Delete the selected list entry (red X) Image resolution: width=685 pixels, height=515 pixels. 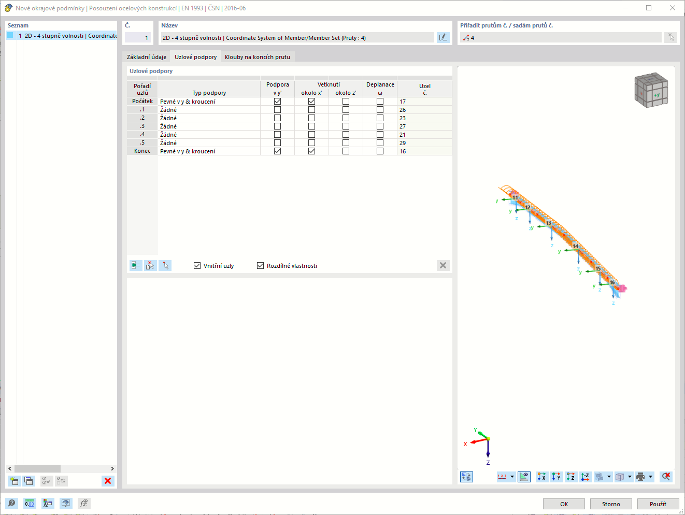point(108,481)
